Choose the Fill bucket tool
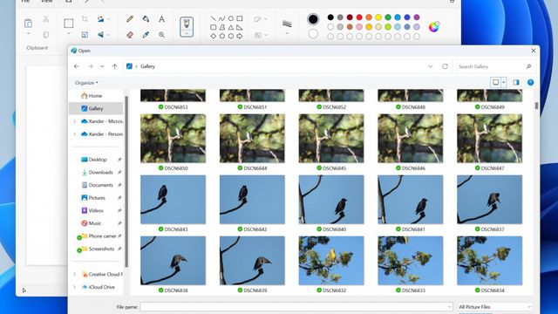 pyautogui.click(x=146, y=19)
